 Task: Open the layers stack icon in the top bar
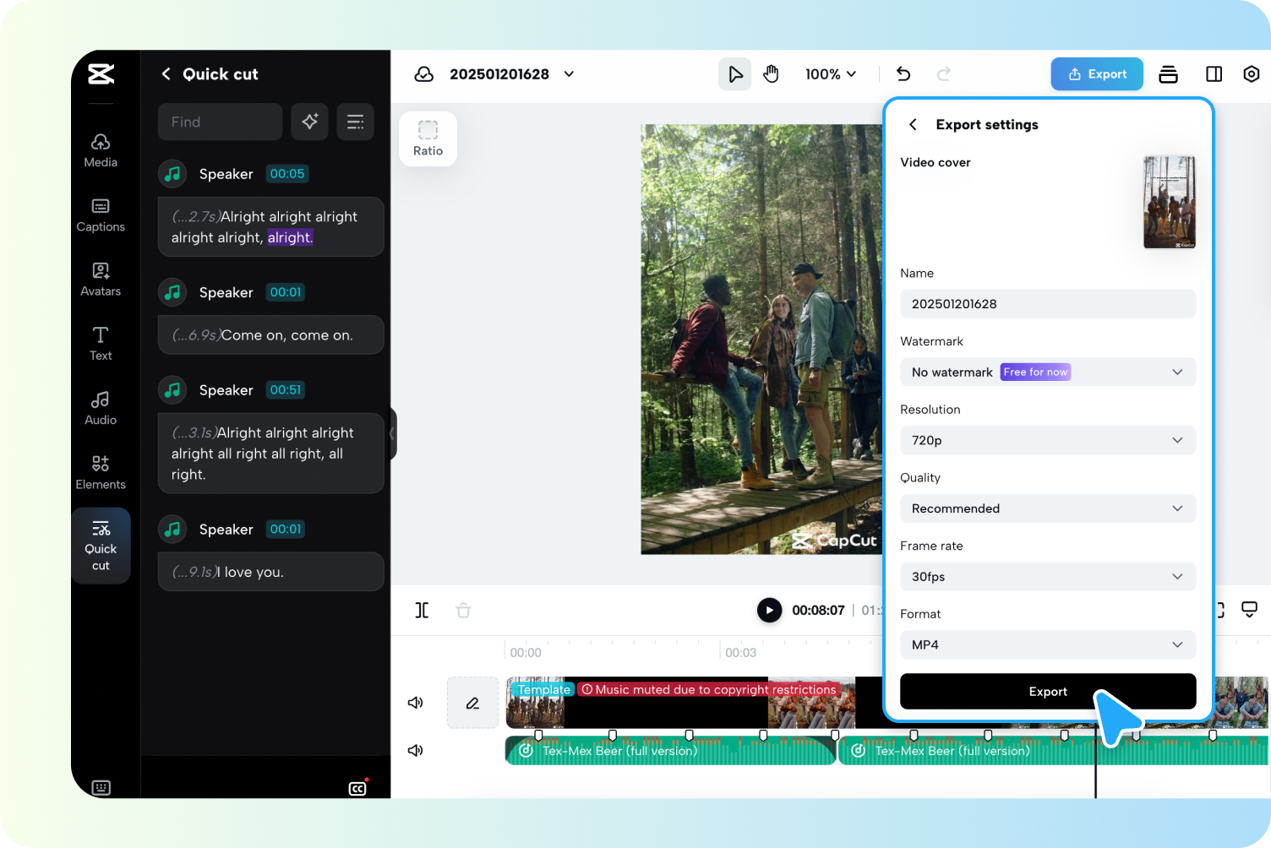point(1169,74)
